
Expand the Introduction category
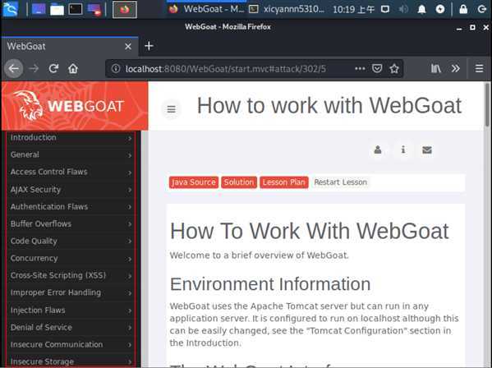click(x=71, y=137)
